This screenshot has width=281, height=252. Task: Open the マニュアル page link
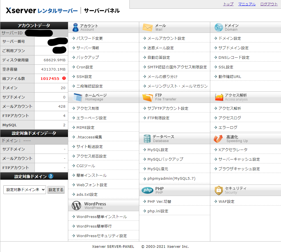coord(247,4)
